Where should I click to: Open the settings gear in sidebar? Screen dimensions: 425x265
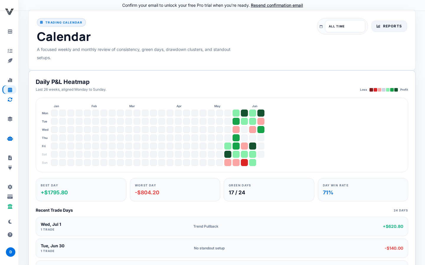pyautogui.click(x=10, y=187)
